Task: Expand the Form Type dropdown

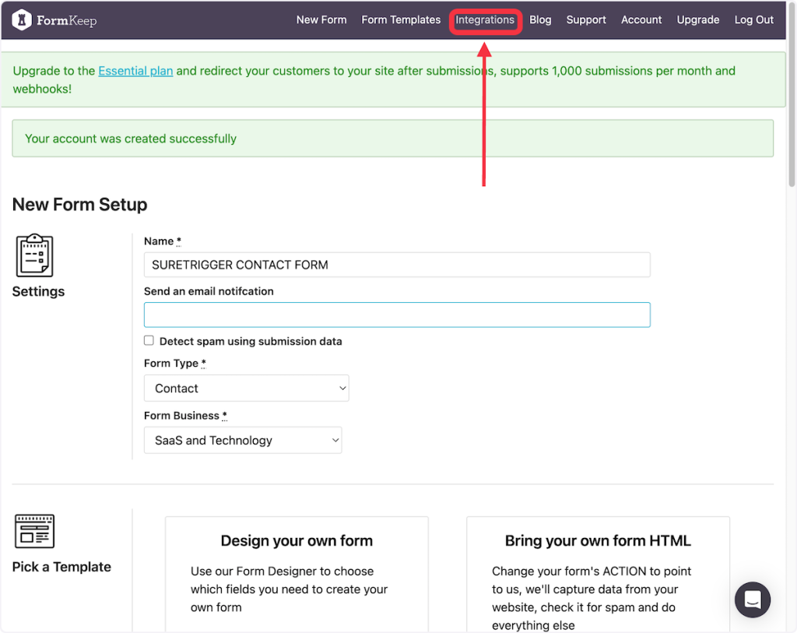Action: coord(246,389)
